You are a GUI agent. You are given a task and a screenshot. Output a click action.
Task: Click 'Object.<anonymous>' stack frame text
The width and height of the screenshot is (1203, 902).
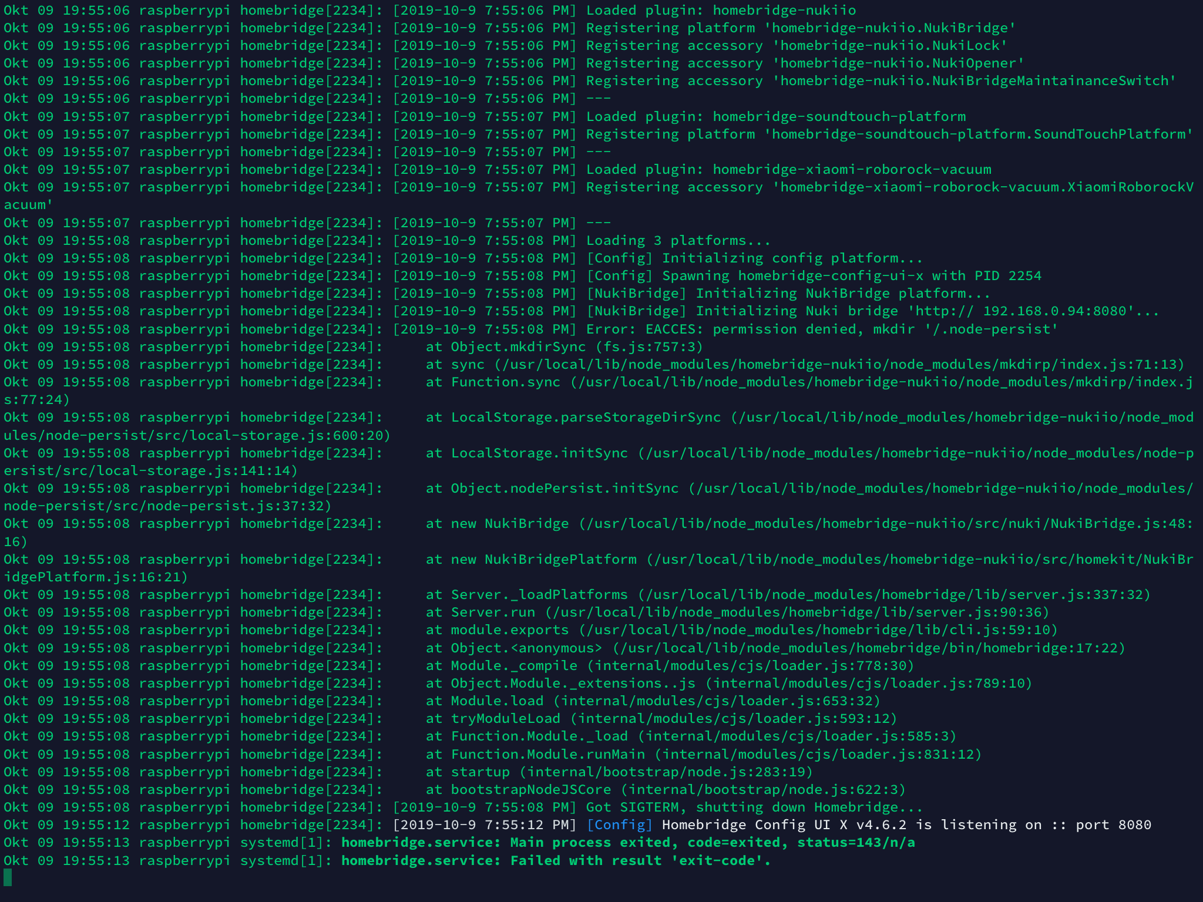point(526,648)
